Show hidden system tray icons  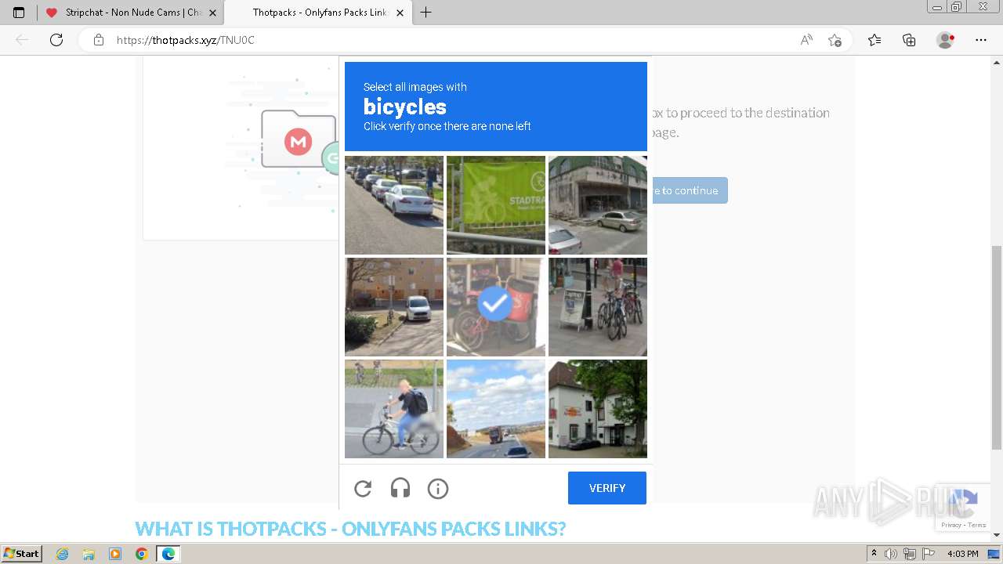point(874,554)
